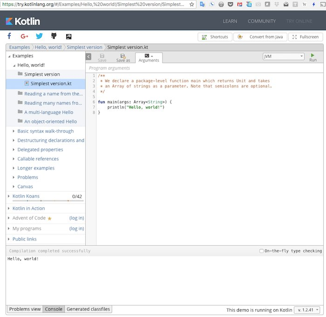Open the GitHub cat icon
This screenshot has height=317, width=326.
pyautogui.click(x=54, y=36)
